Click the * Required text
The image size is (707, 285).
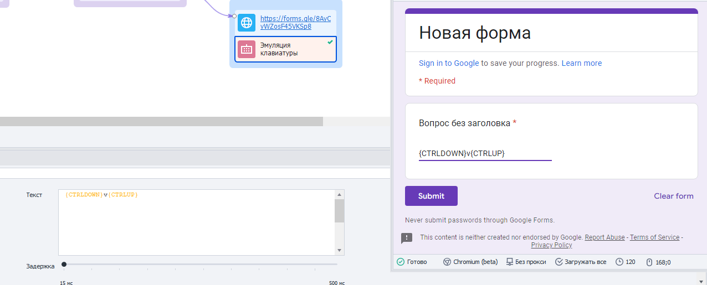click(x=437, y=81)
